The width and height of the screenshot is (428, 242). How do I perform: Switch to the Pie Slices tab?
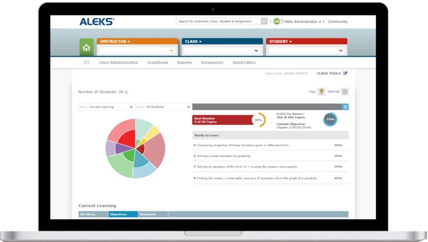coord(93,214)
